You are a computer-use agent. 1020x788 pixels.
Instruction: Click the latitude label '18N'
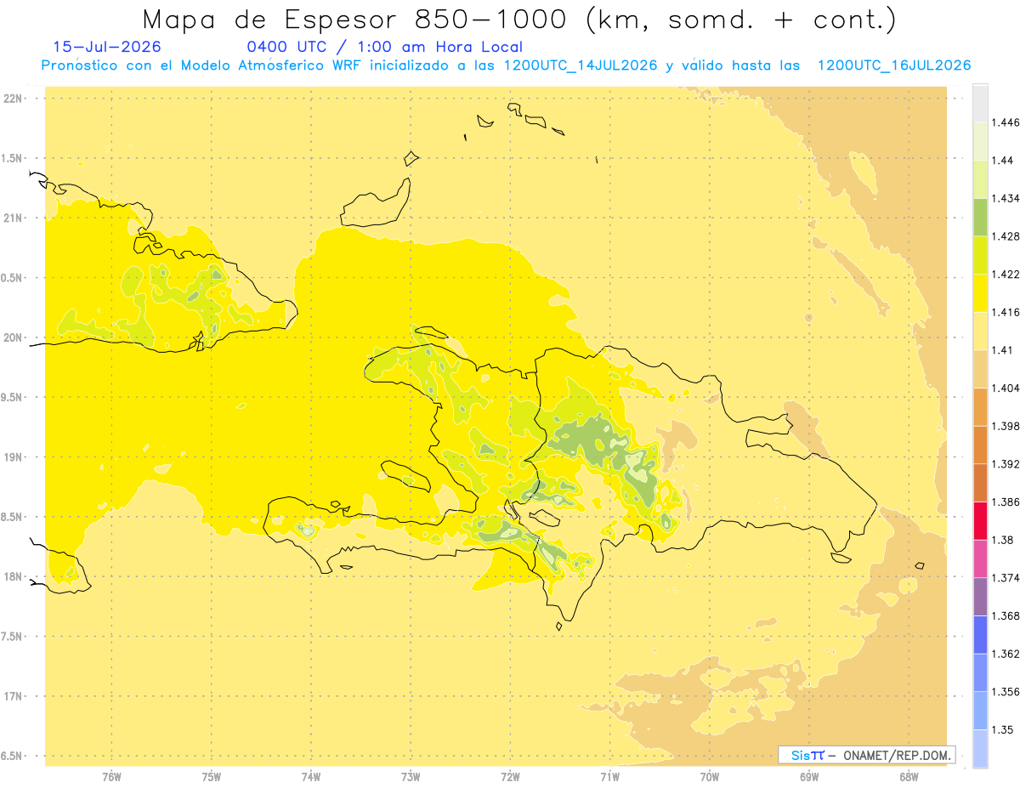tap(13, 576)
